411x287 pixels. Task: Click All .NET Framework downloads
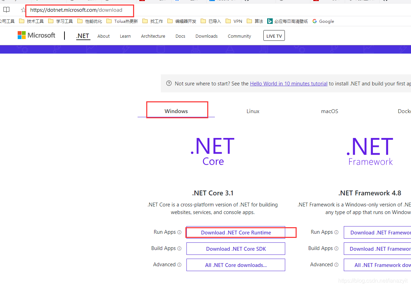[x=377, y=265]
